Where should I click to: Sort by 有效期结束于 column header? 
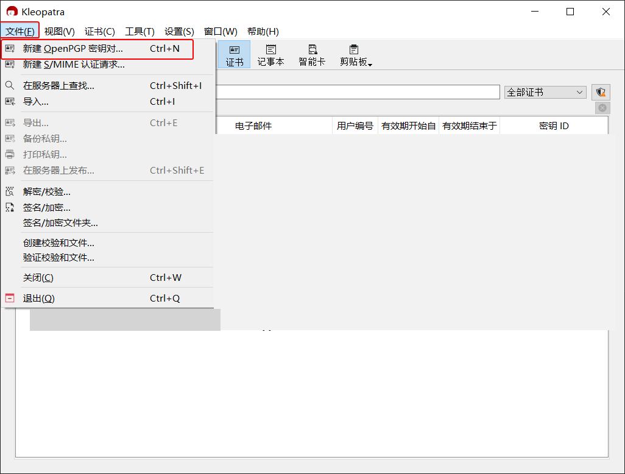point(469,126)
